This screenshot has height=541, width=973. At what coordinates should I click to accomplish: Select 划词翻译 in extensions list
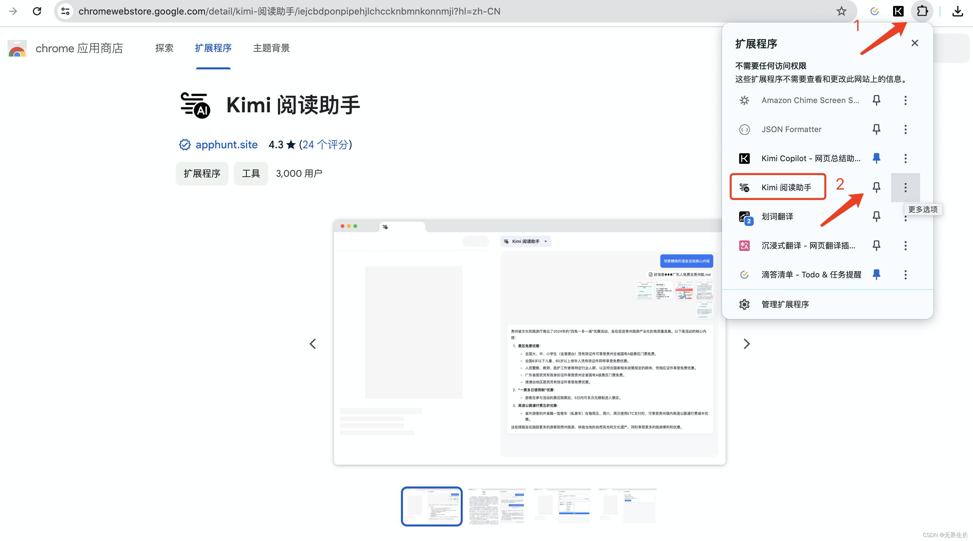777,216
